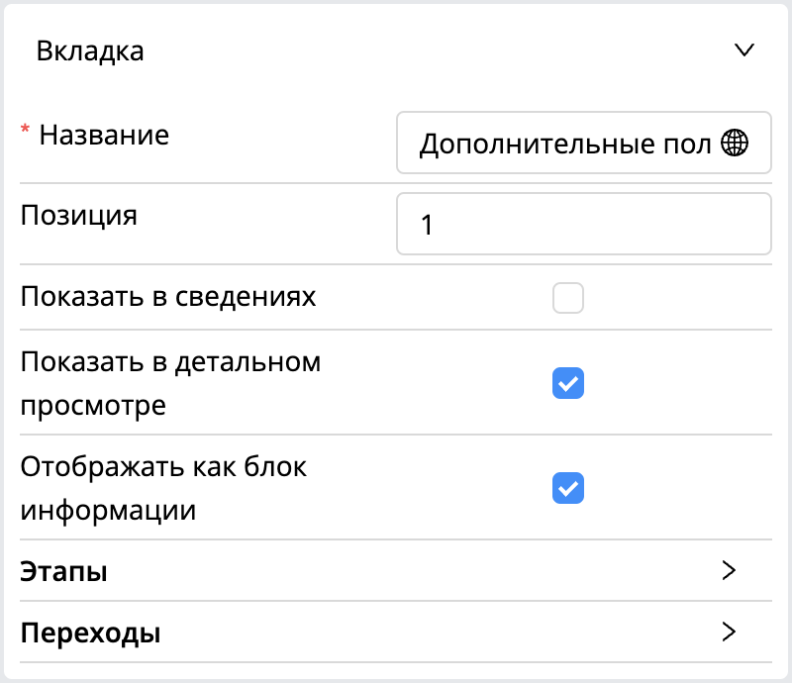Click the value 1 in Позиция
The height and width of the screenshot is (683, 792).
click(427, 225)
